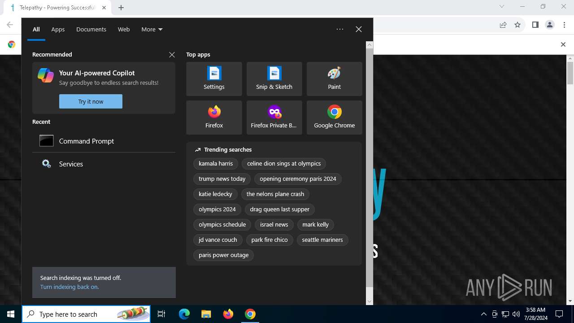The height and width of the screenshot is (323, 574).
Task: Click Turn indexing back on link
Action: click(70, 287)
